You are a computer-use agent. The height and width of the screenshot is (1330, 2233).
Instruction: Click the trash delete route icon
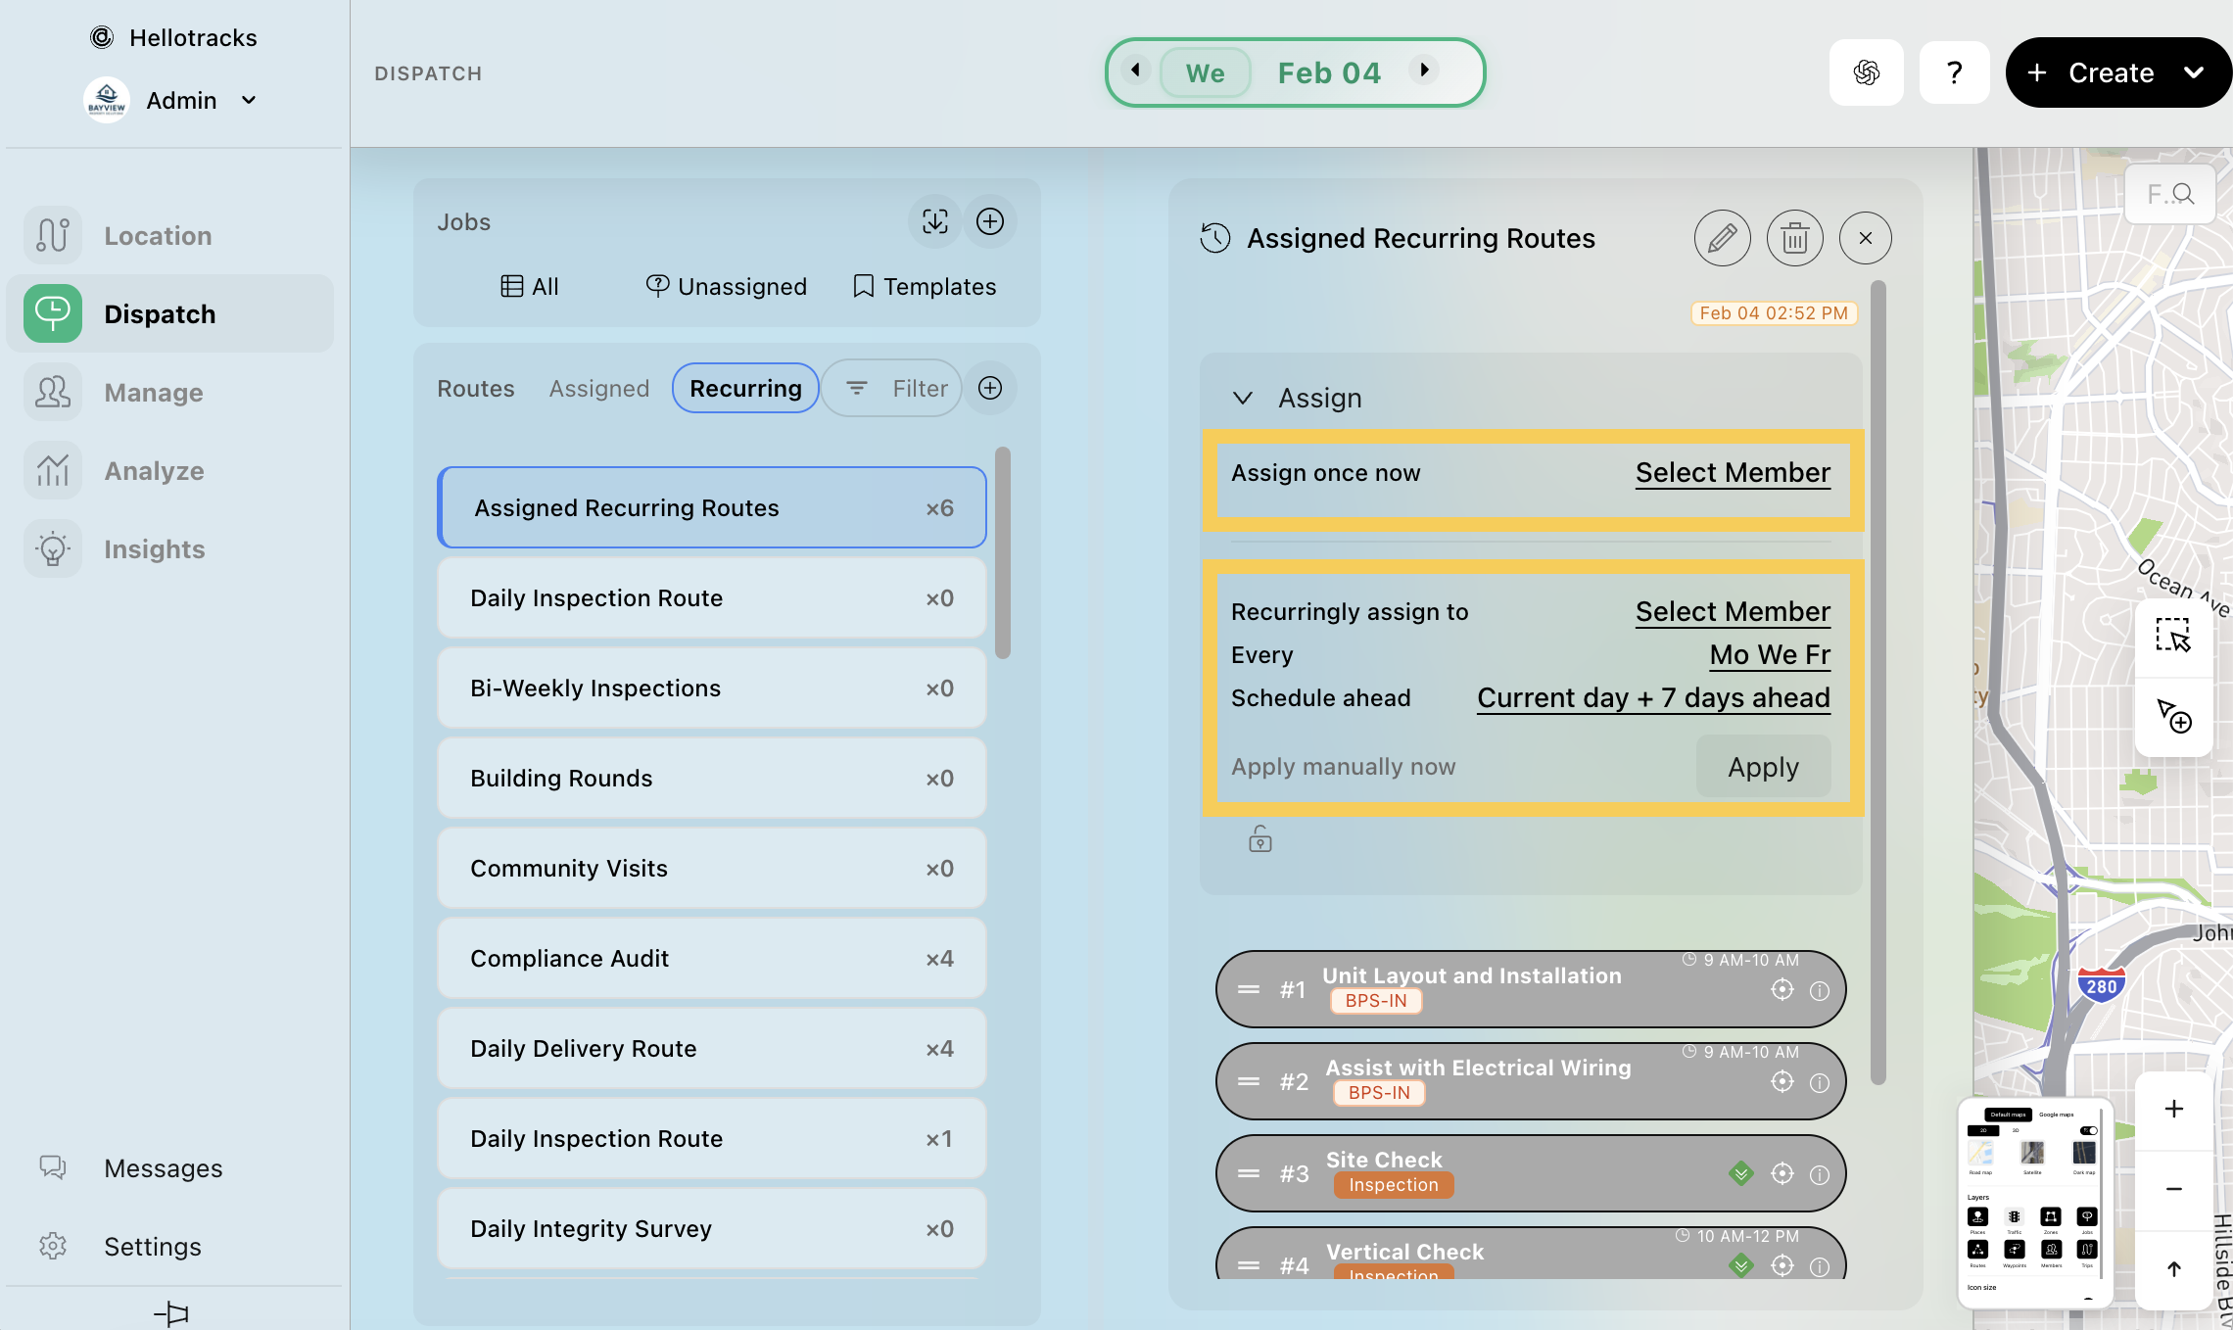[1794, 238]
